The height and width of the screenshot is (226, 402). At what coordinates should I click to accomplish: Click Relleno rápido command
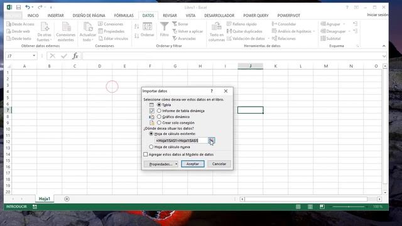point(242,24)
